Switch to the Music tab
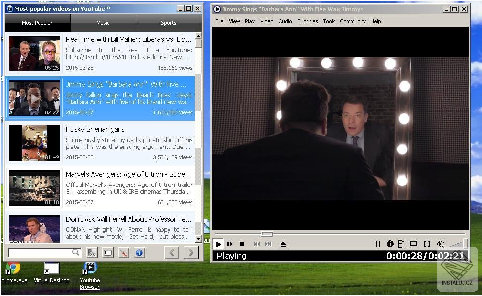 point(103,23)
